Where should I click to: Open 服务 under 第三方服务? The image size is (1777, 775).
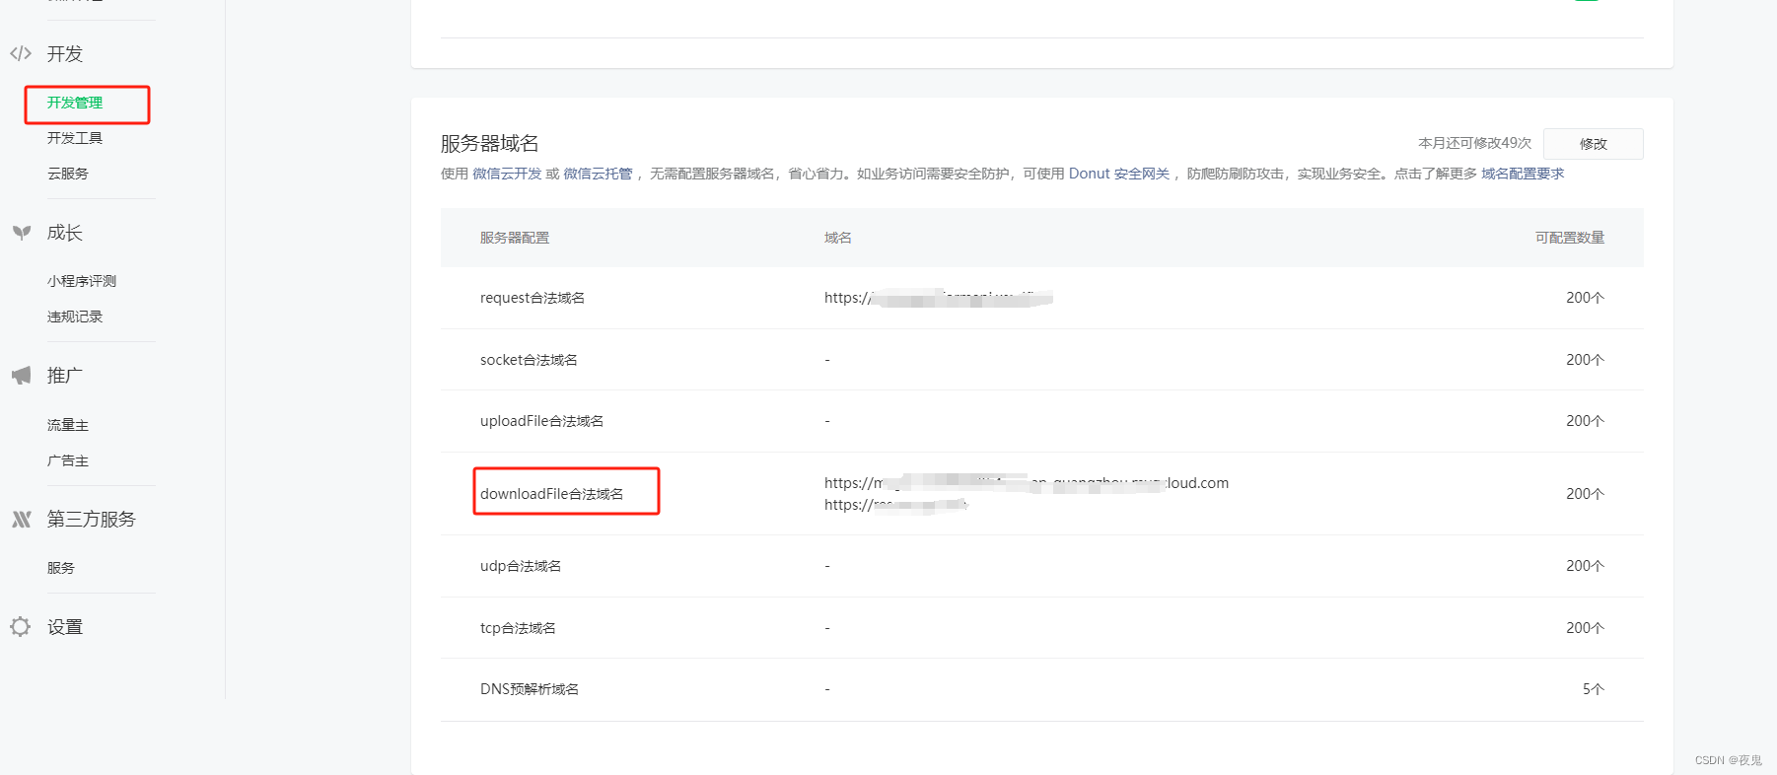61,568
